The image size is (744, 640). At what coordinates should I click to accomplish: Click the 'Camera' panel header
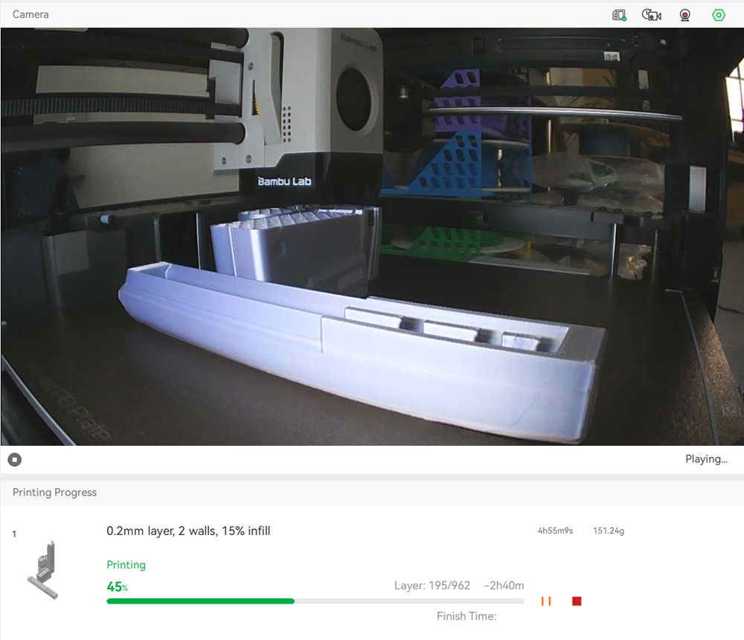click(31, 14)
